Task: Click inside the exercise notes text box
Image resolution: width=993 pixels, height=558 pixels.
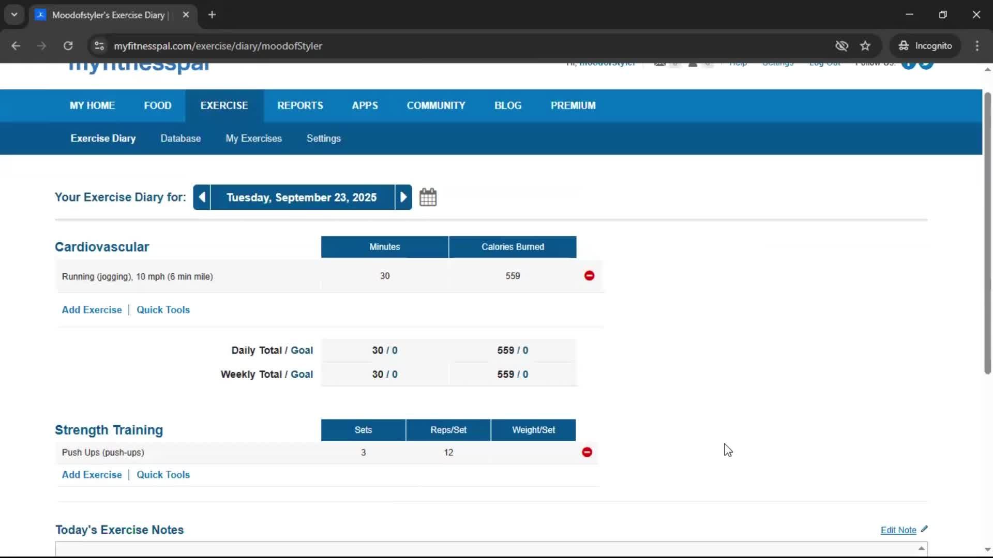Action: pyautogui.click(x=486, y=549)
